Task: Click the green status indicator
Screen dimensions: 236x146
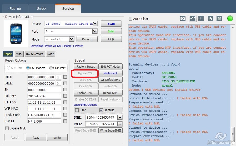Action: coord(230,18)
